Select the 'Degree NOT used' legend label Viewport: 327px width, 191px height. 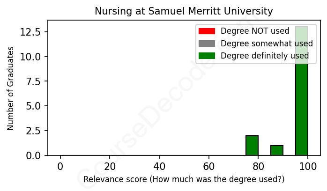(x=255, y=31)
